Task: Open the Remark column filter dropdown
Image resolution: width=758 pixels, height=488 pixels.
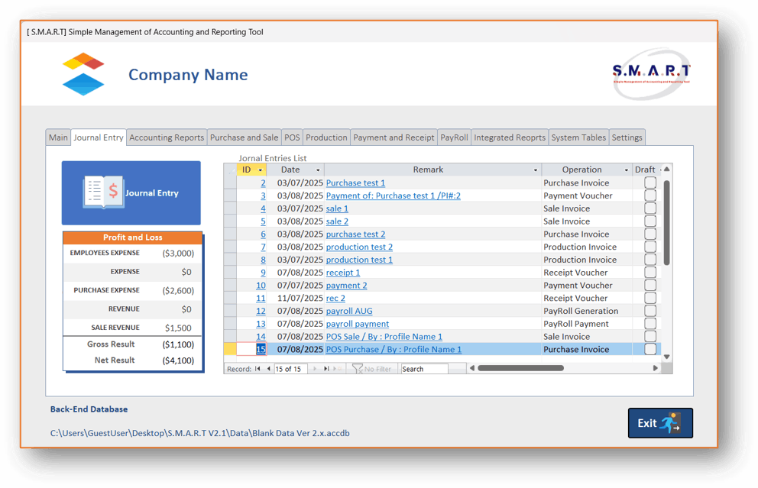Action: pos(535,170)
